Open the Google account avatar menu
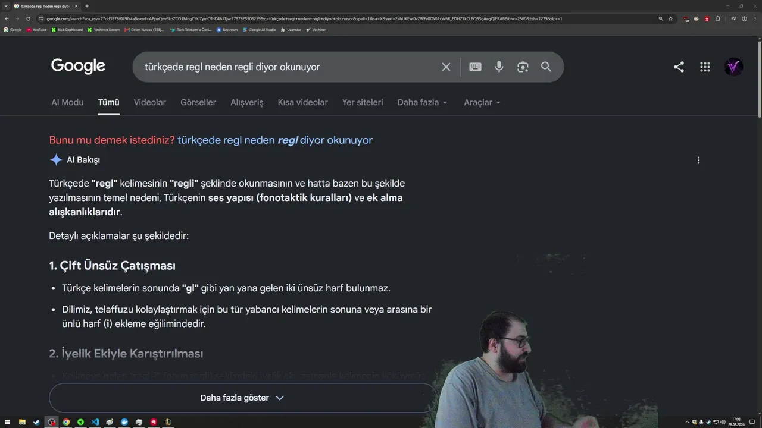762x428 pixels. pos(733,67)
